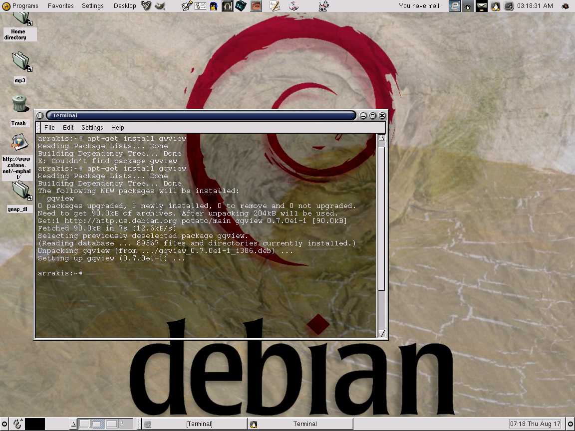Click the penguin icon in the top panel
This screenshot has height=431, width=575.
coord(213,6)
